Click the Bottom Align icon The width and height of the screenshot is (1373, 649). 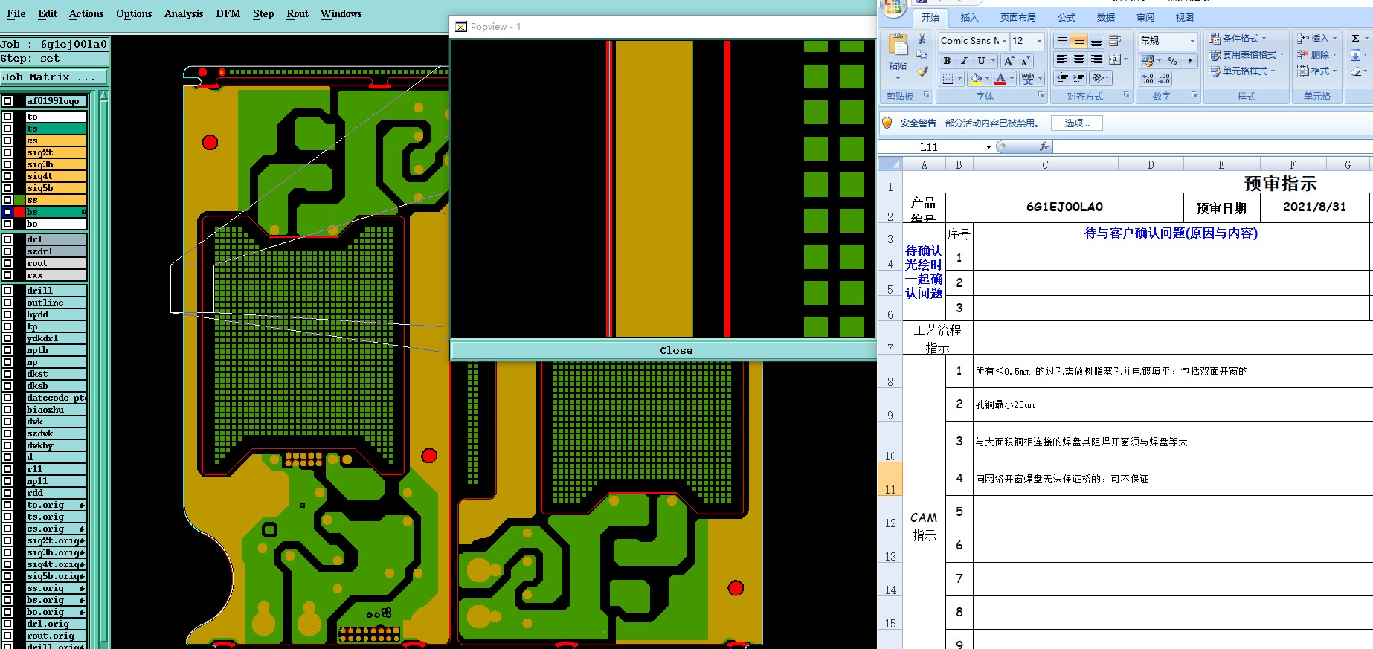1096,40
